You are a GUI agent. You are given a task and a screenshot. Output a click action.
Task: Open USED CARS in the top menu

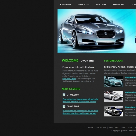coord(119,5)
